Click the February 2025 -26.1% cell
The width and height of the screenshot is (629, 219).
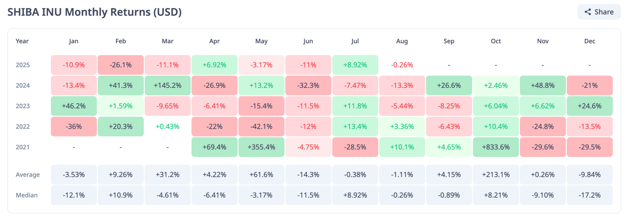coord(120,65)
